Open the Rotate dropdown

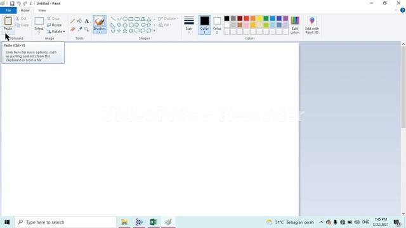(x=56, y=31)
